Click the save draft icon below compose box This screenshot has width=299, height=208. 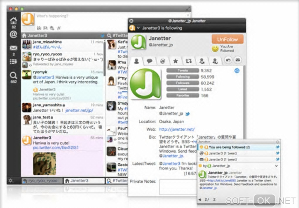point(45,28)
